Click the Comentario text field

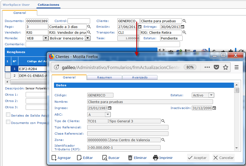pyautogui.click(x=102, y=44)
